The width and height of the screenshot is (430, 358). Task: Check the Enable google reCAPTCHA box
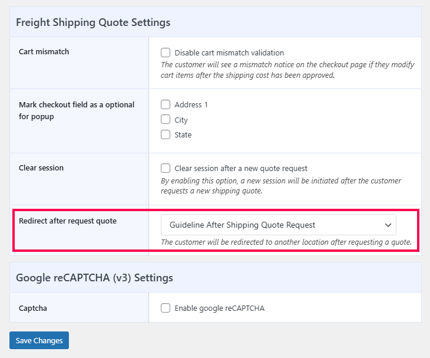[166, 308]
